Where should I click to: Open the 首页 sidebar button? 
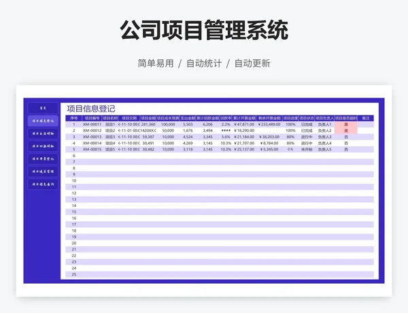click(43, 108)
